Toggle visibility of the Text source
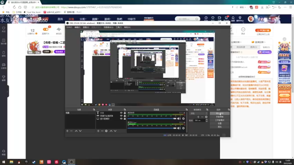 121,113
